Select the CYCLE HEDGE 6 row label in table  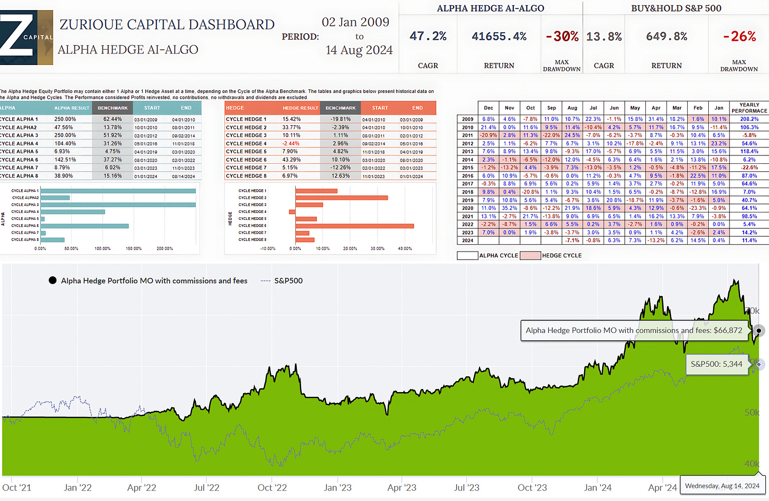[246, 160]
